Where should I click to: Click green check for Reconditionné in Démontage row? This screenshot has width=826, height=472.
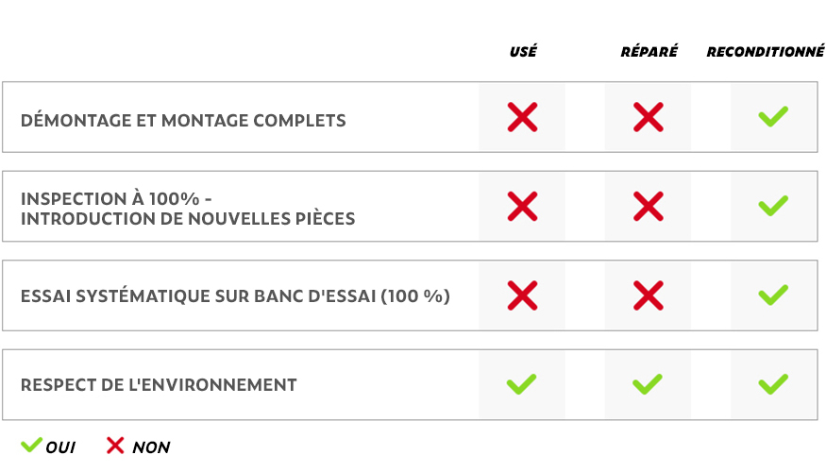[773, 117]
